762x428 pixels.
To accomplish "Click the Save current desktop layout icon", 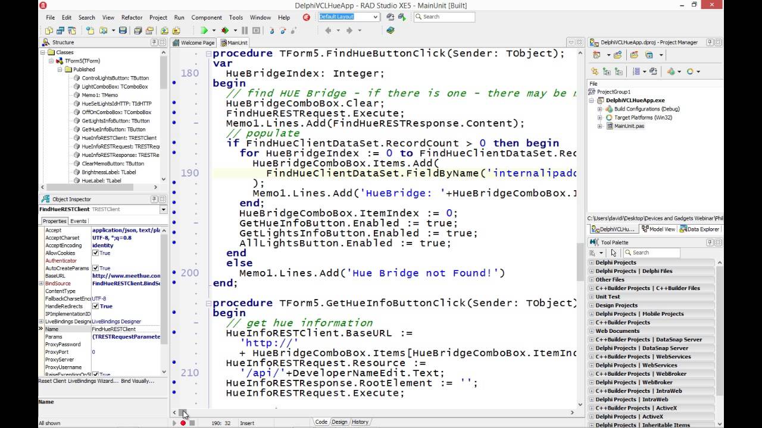I will tap(390, 17).
